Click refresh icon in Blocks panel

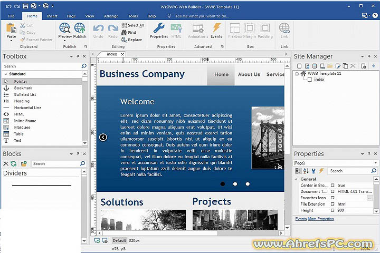click(14, 164)
